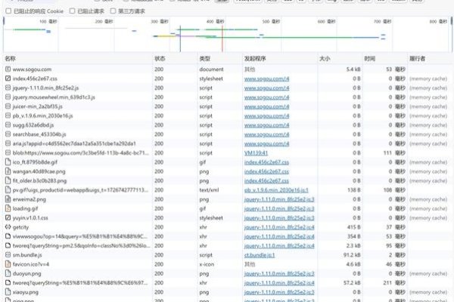The image size is (454, 302).
Task: Select the www.sogou.com request name
Action: (x=32, y=69)
